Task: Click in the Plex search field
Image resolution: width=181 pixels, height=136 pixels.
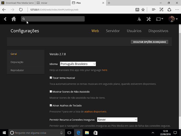Action: coord(53,19)
